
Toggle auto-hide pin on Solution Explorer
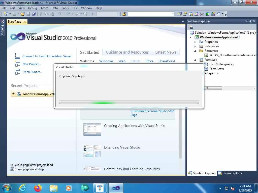pyautogui.click(x=250, y=21)
